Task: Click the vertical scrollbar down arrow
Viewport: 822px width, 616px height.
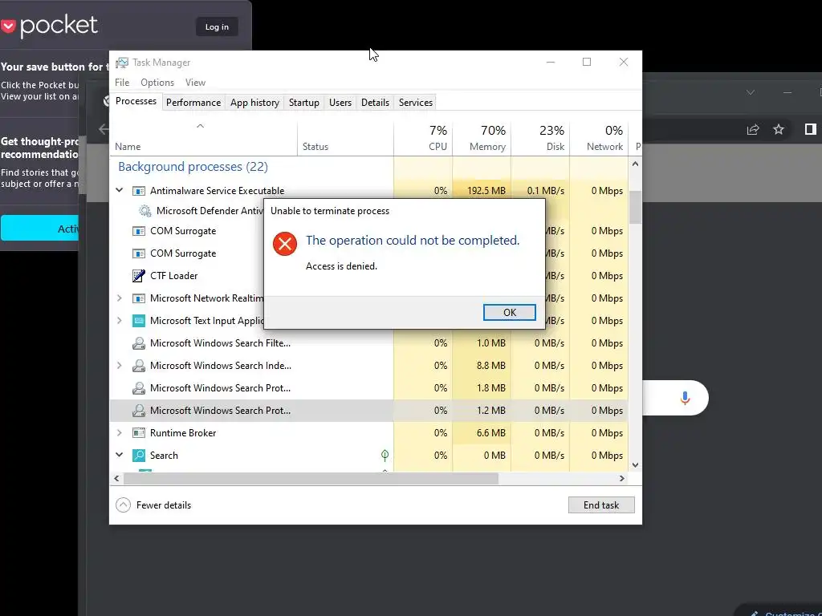Action: point(636,464)
